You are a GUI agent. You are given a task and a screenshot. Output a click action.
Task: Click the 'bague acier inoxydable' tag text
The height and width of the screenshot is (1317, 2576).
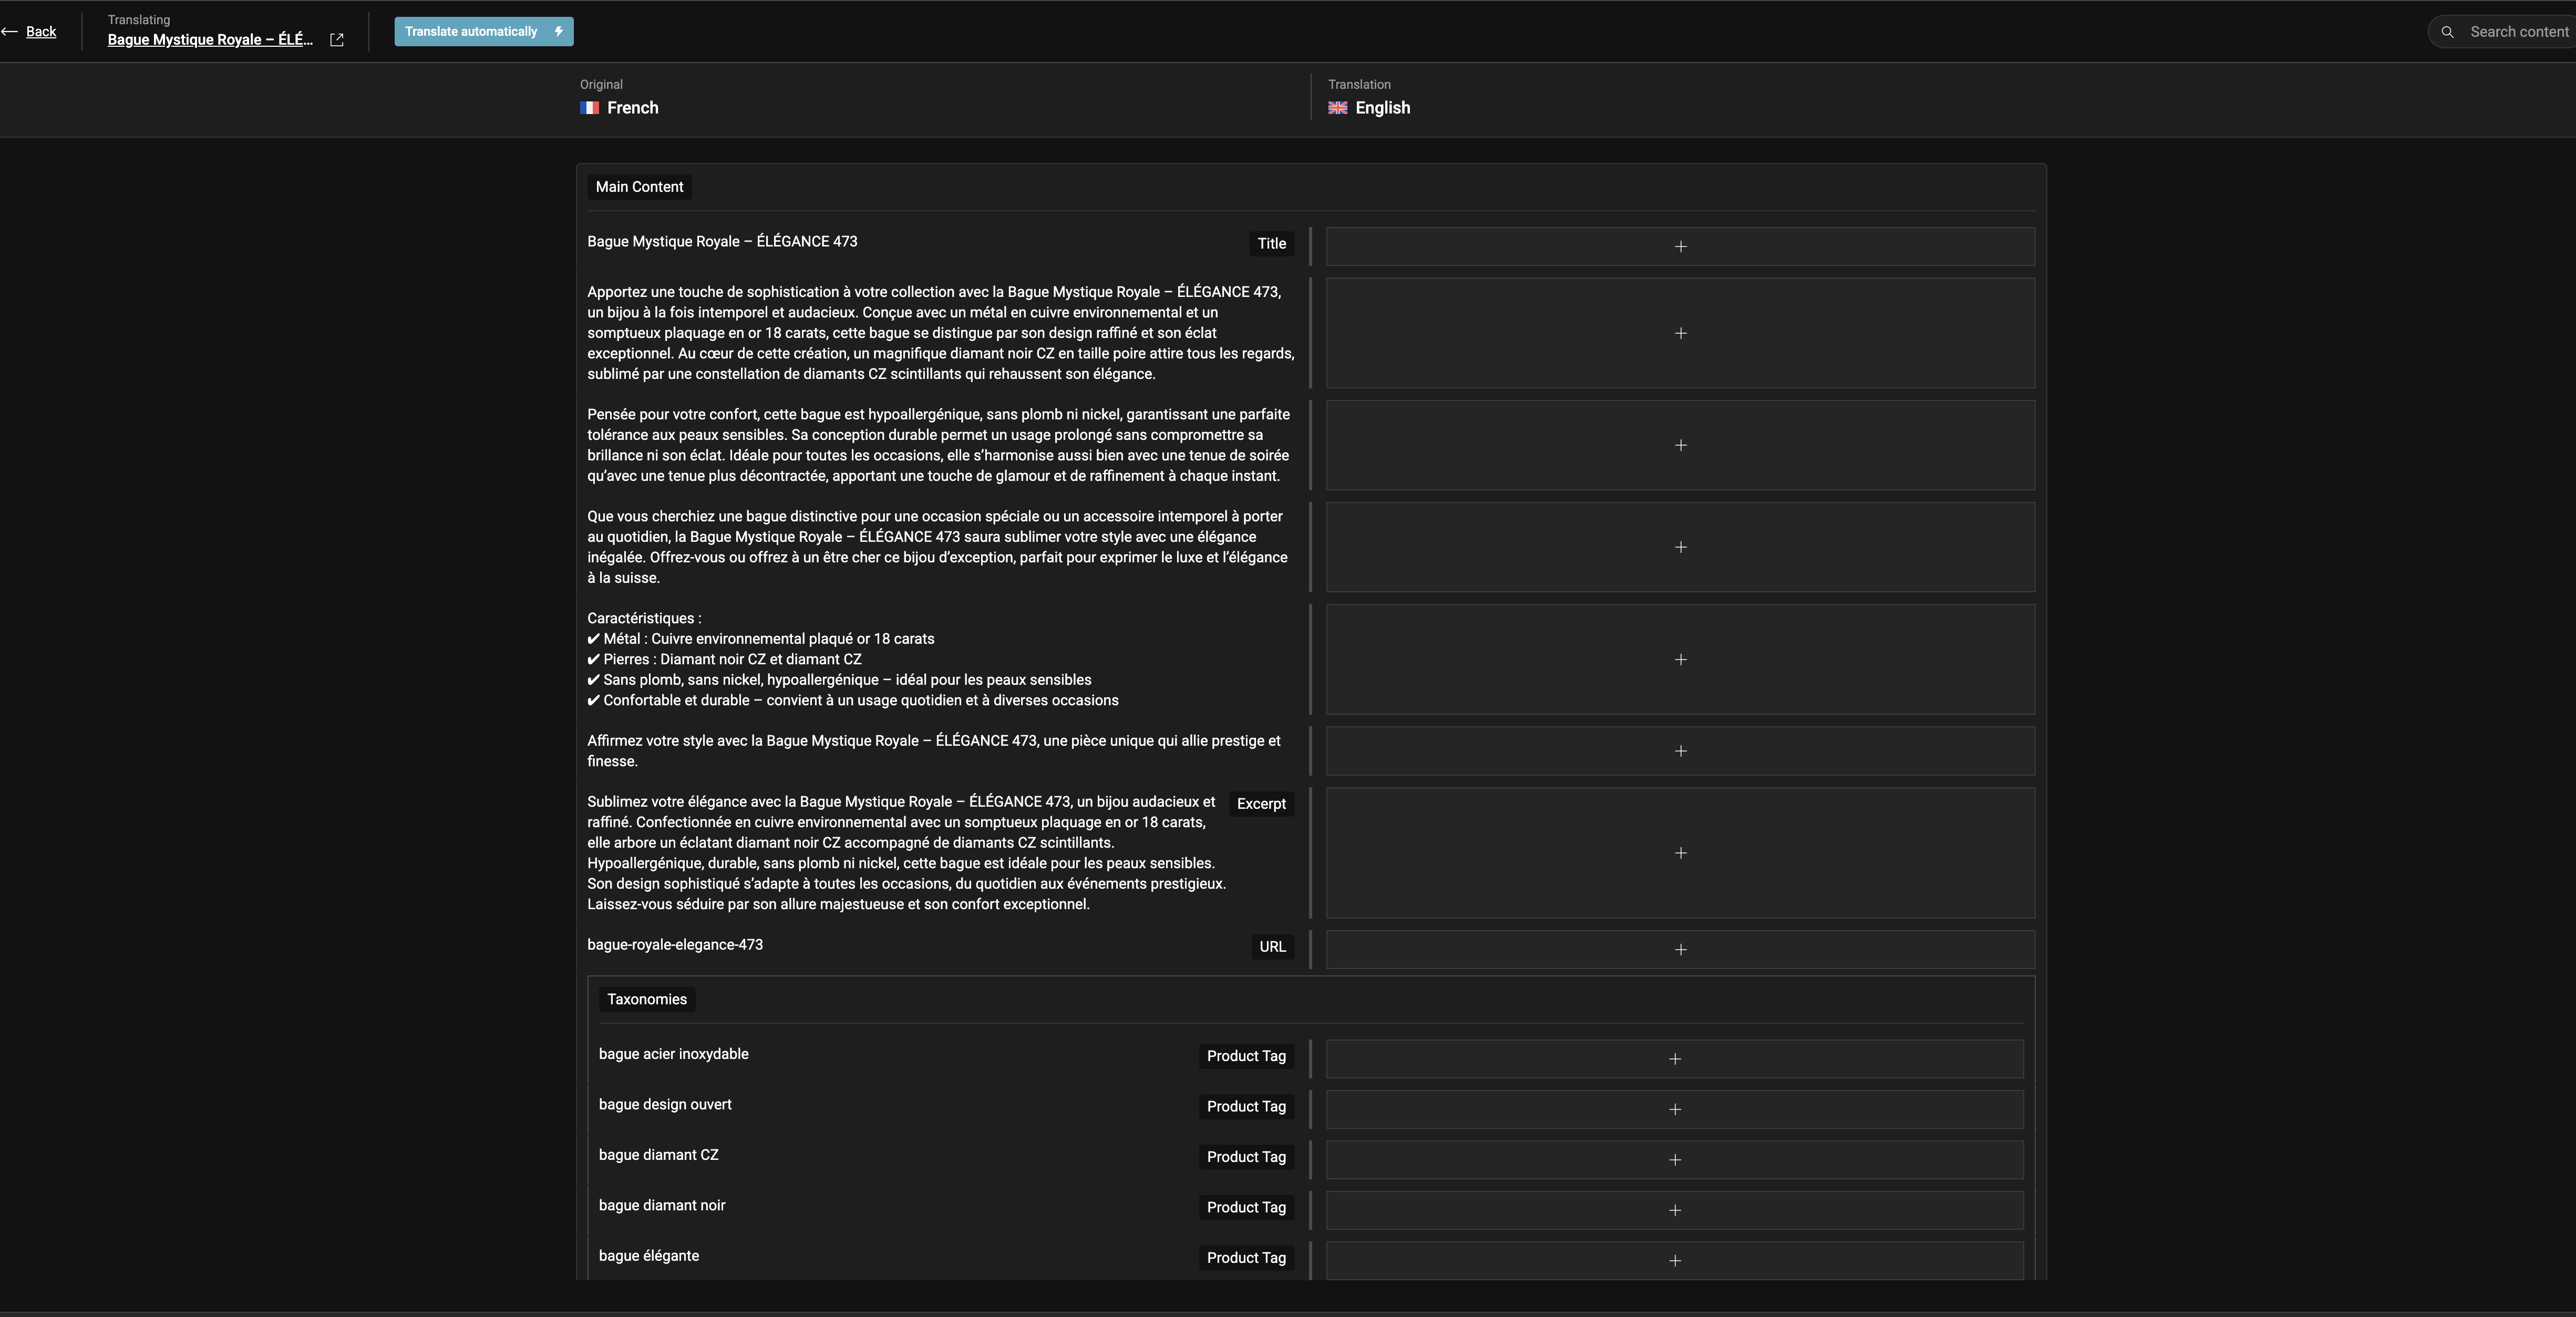[x=674, y=1054]
